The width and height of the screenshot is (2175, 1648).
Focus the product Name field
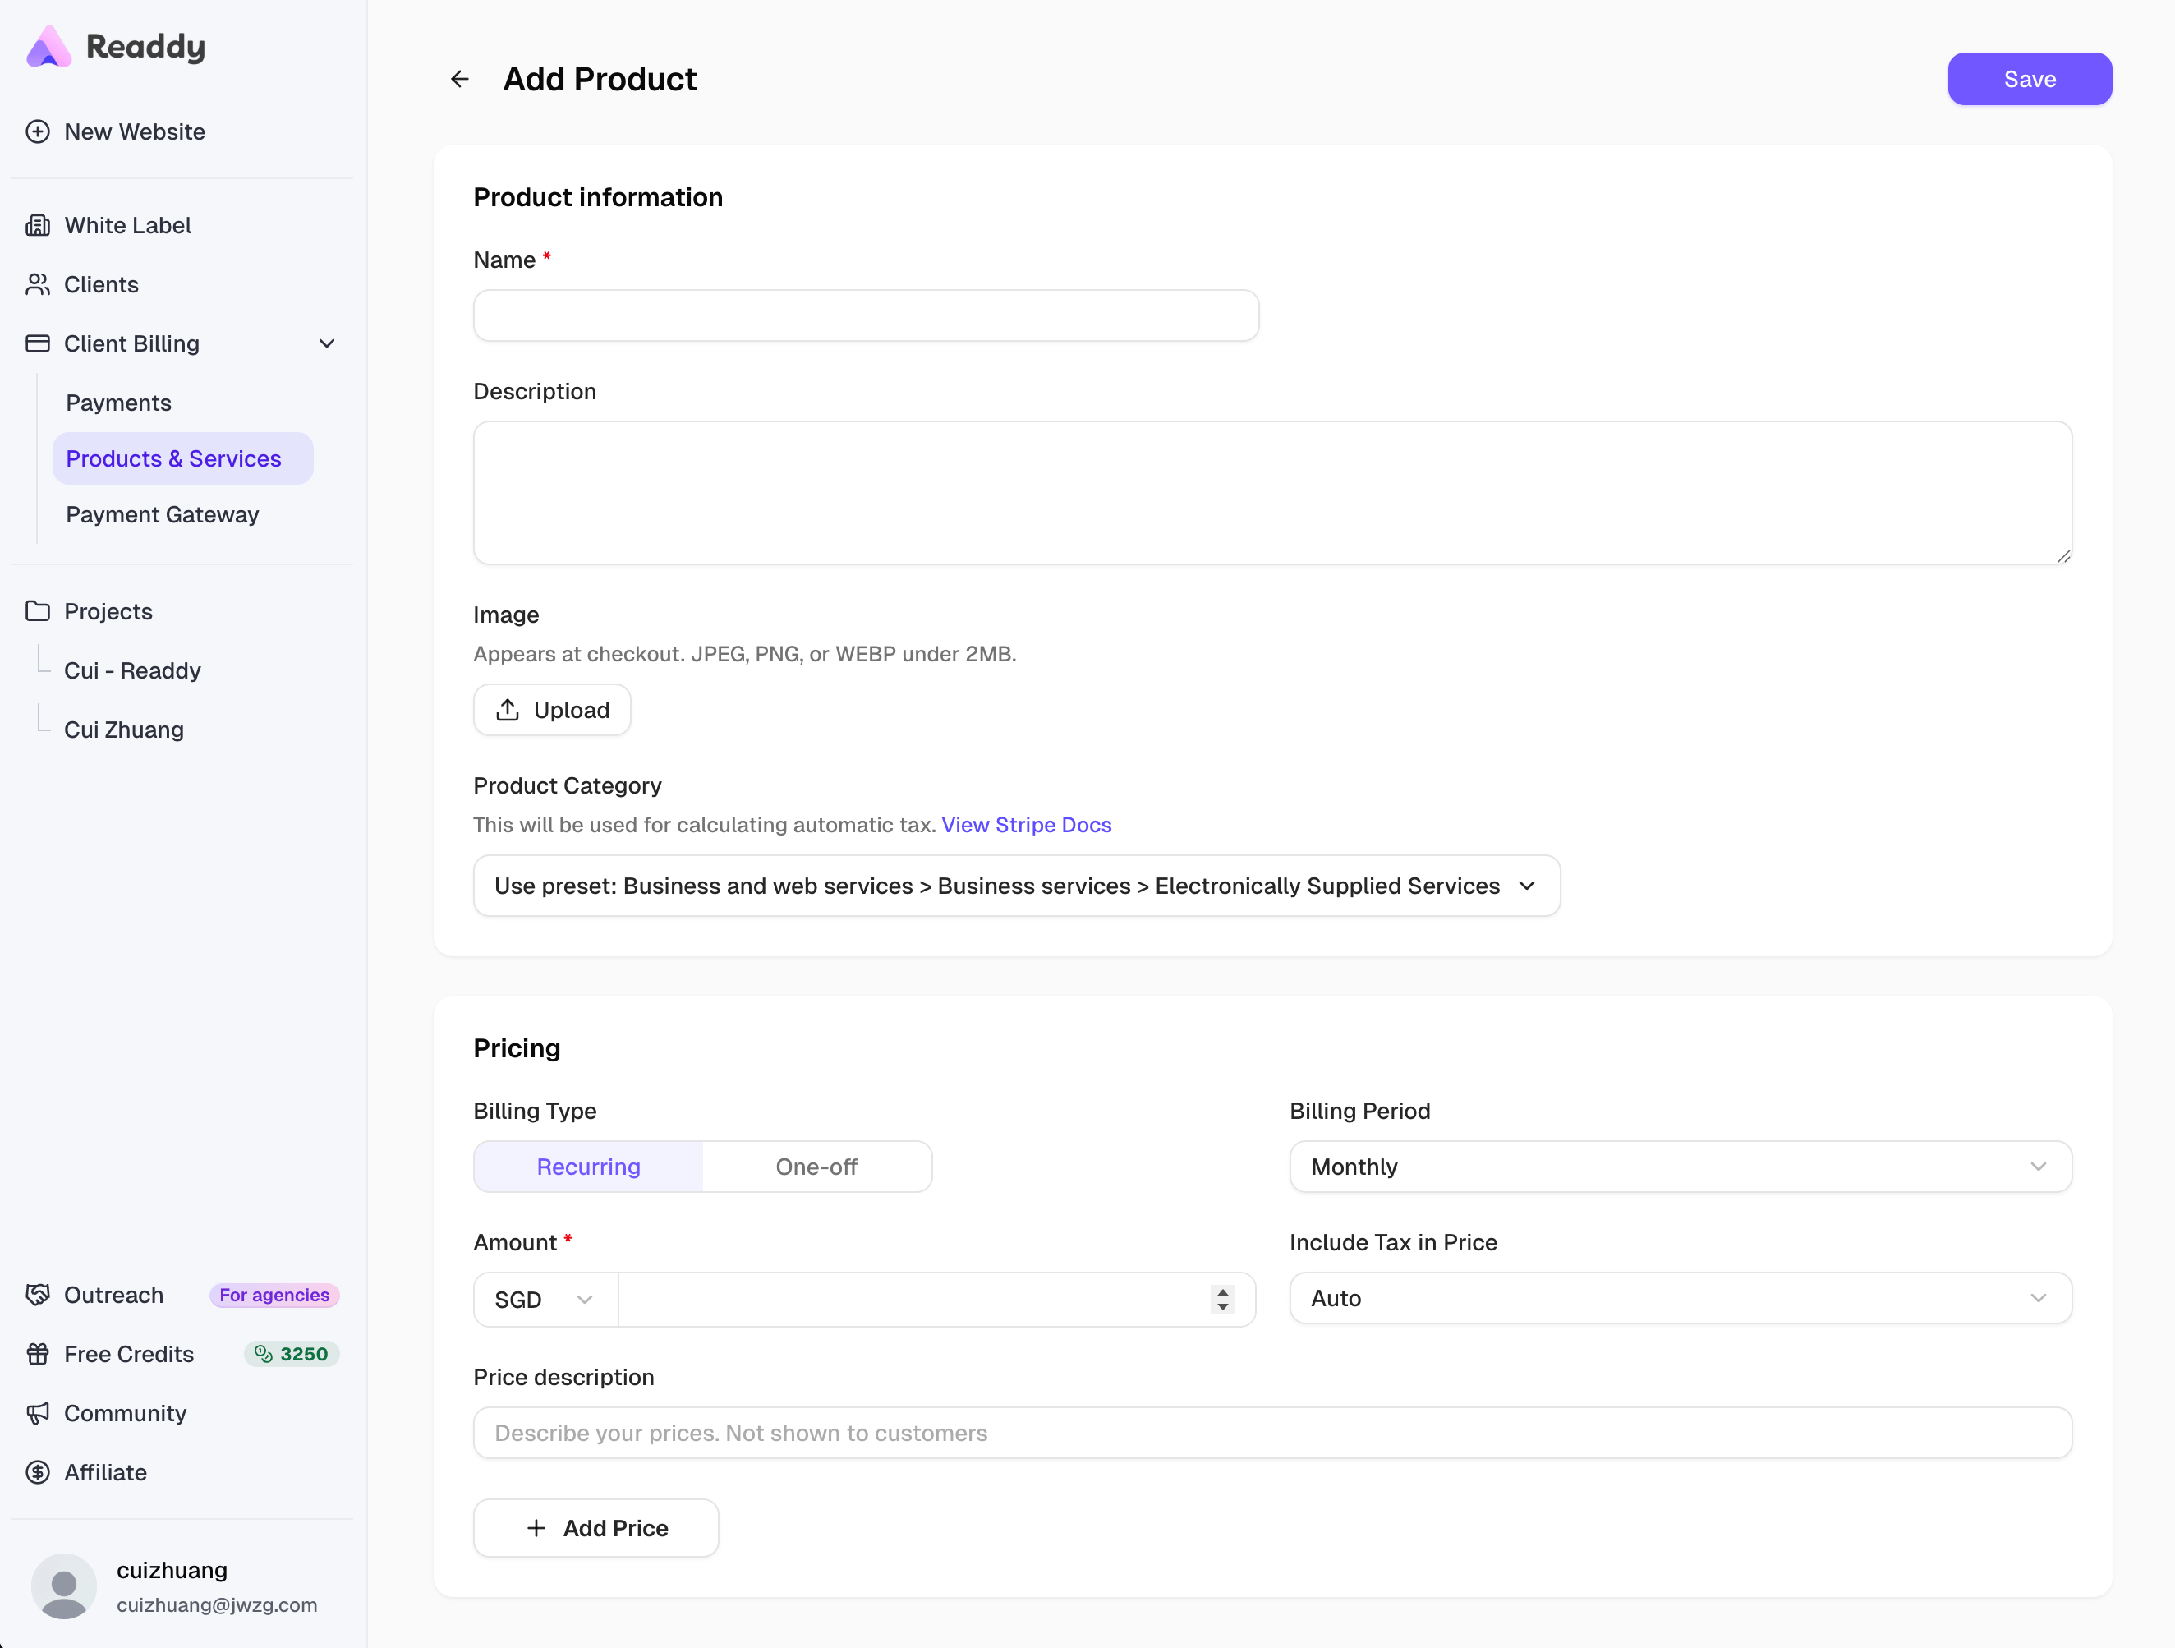pyautogui.click(x=867, y=315)
